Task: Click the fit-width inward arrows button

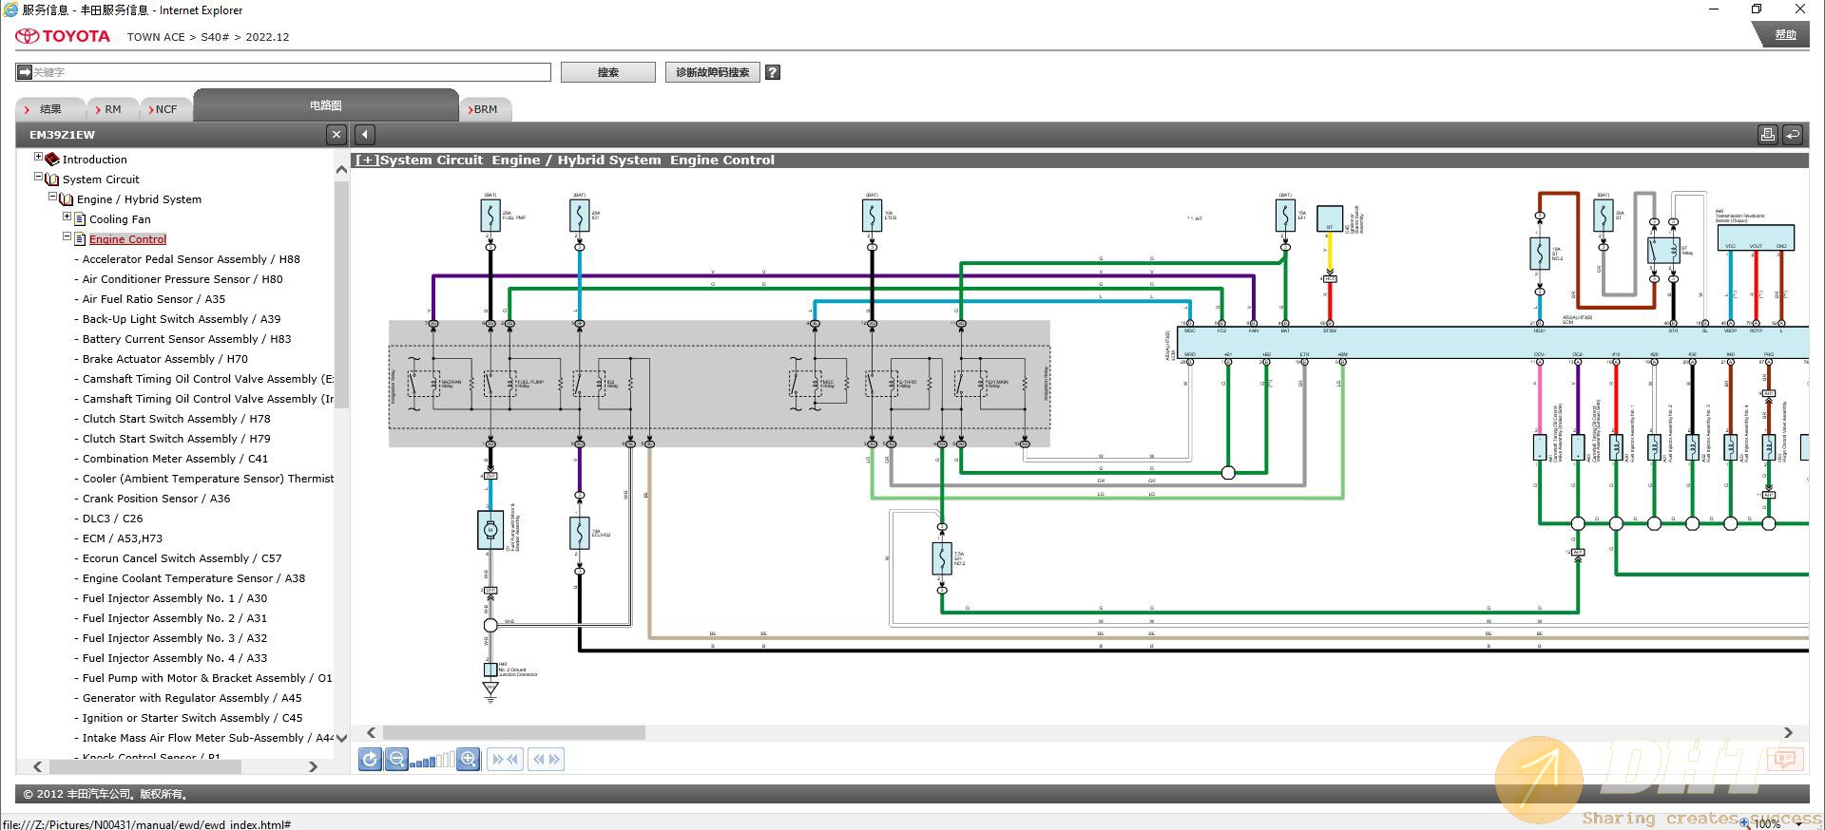Action: pos(505,759)
